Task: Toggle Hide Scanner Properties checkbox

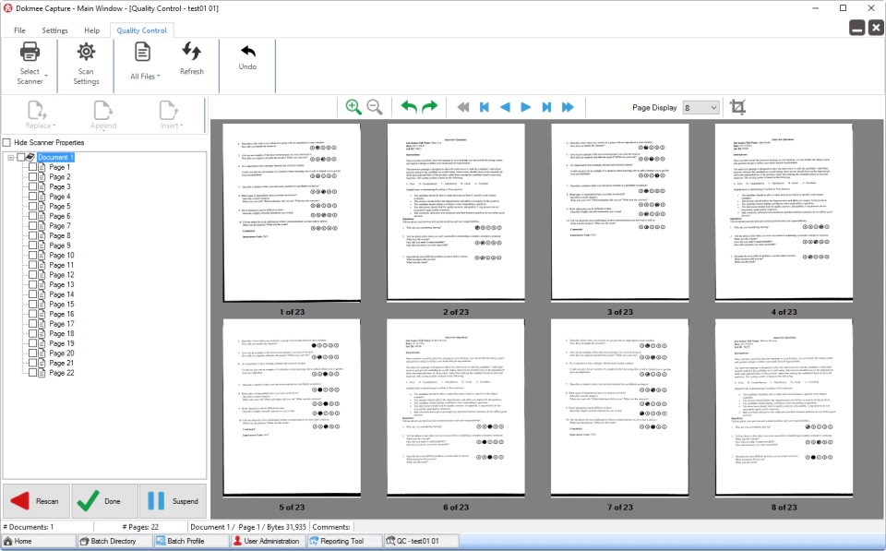Action: (6, 142)
